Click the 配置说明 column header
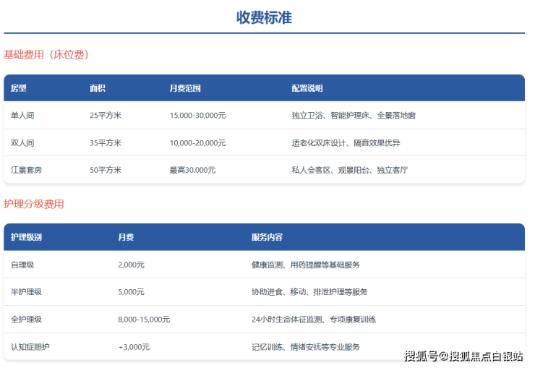This screenshot has height=368, width=535. click(307, 88)
